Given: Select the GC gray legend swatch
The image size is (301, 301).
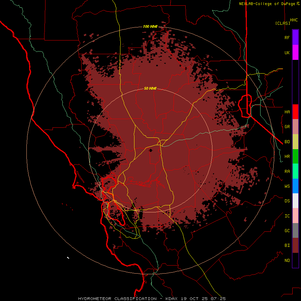Looking at the screenshot, I should pyautogui.click(x=295, y=230).
